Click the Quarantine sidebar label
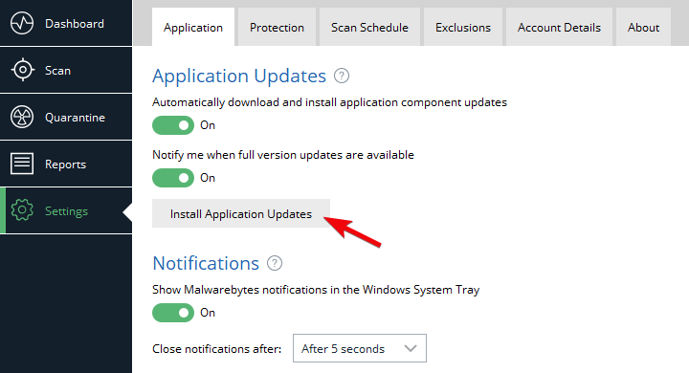This screenshot has height=373, width=689. pyautogui.click(x=76, y=118)
